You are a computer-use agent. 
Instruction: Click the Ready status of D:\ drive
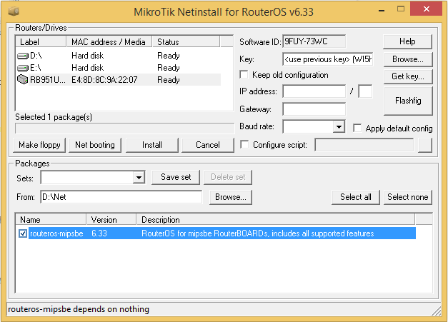coord(169,56)
